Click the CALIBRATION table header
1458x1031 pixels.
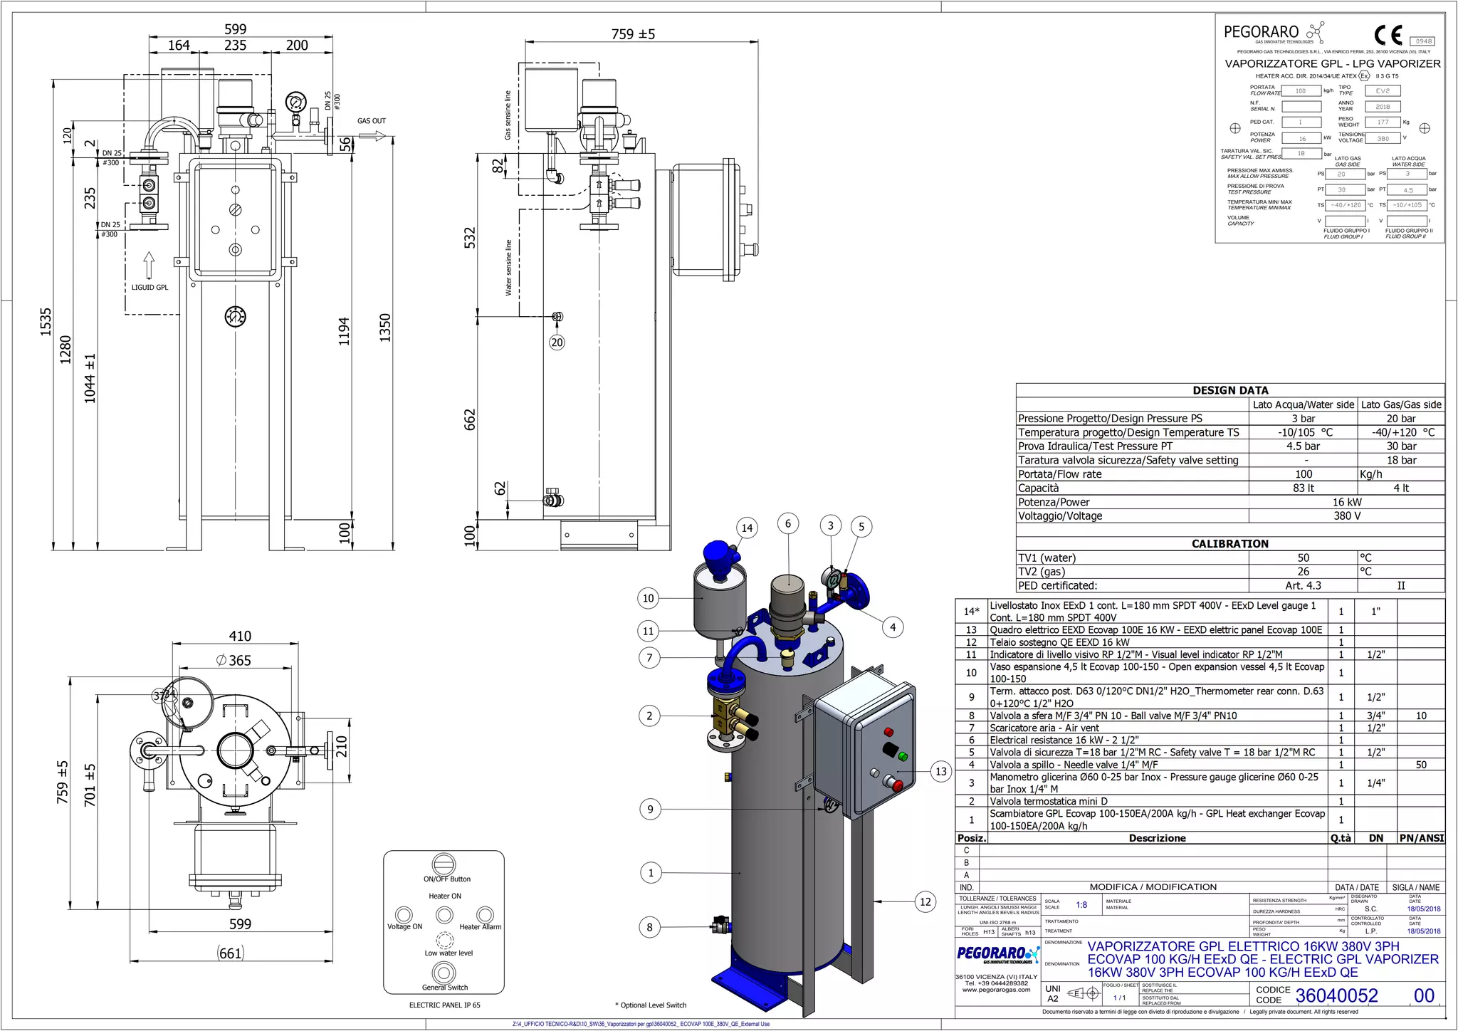pos(1229,543)
